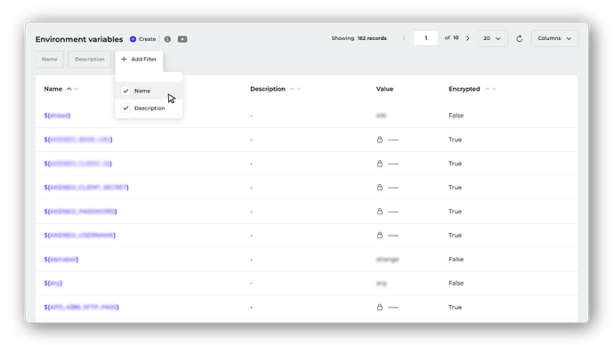Click the Description column header

(268, 89)
